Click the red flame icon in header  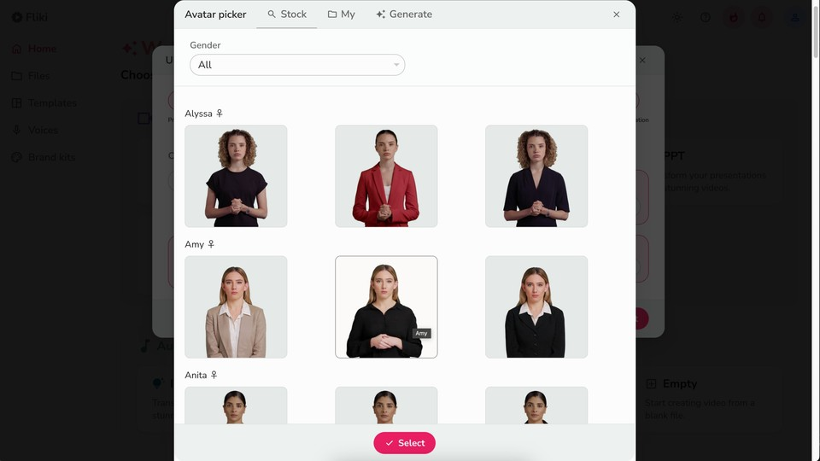734,17
